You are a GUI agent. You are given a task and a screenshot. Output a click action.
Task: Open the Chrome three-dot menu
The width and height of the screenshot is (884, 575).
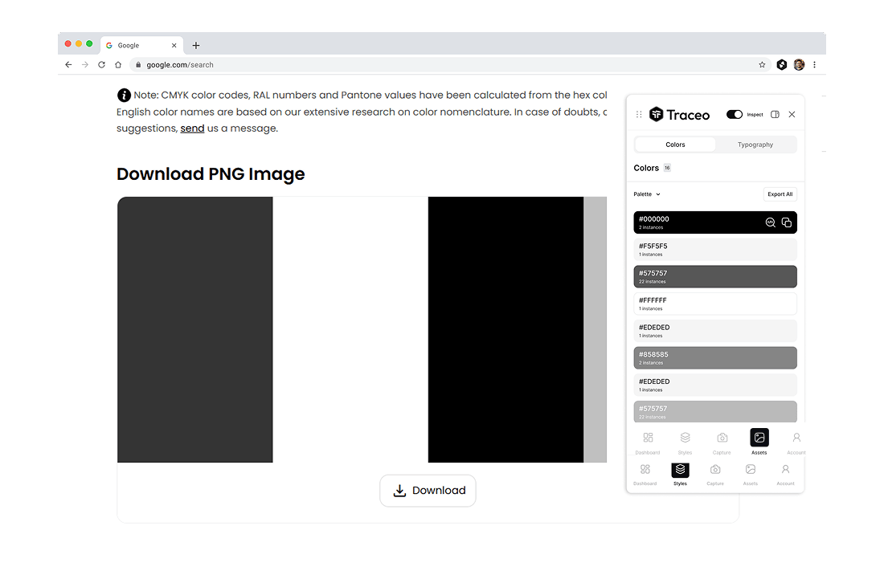pos(815,65)
